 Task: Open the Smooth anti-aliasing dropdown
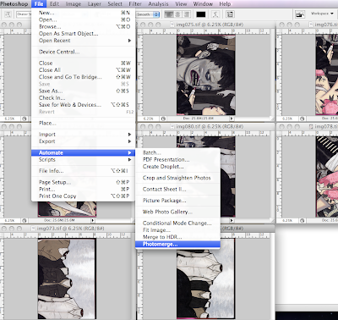148,14
